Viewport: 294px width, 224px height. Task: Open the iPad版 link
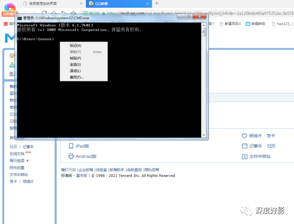[82, 146]
